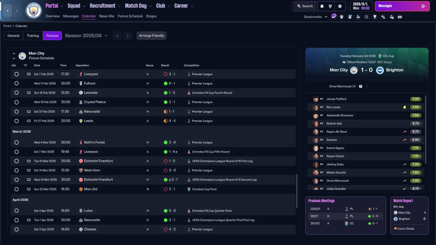Select the Sat 7 Feb Liverpool fixture radio
436x245 pixels.
pos(16,74)
